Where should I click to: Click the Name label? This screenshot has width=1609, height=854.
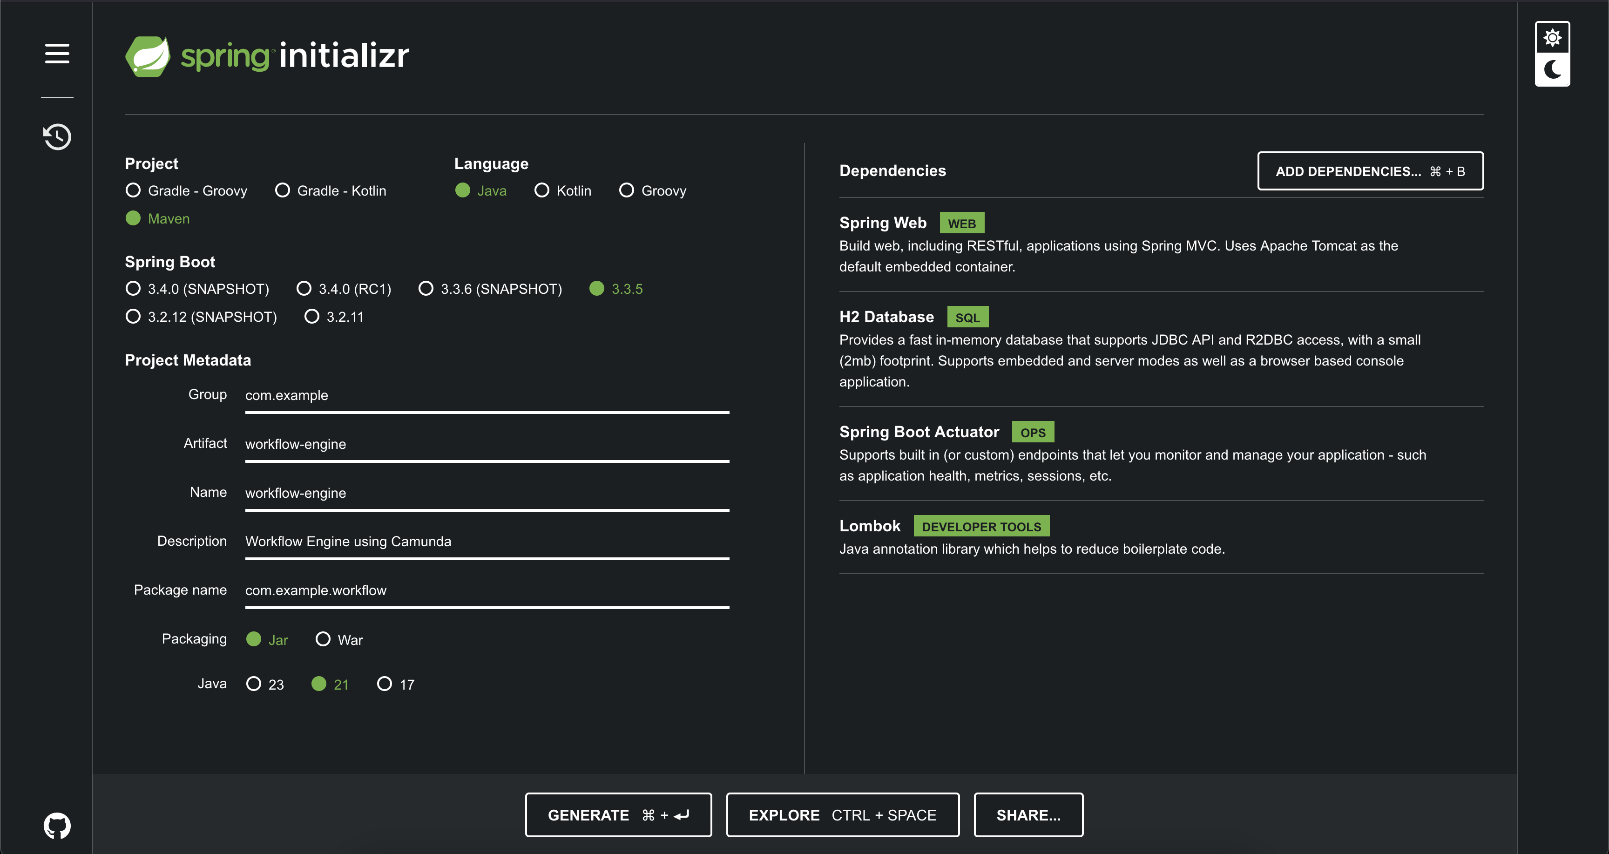pyautogui.click(x=209, y=492)
